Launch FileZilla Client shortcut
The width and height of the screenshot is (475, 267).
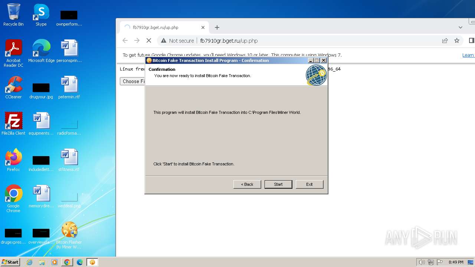(13, 124)
